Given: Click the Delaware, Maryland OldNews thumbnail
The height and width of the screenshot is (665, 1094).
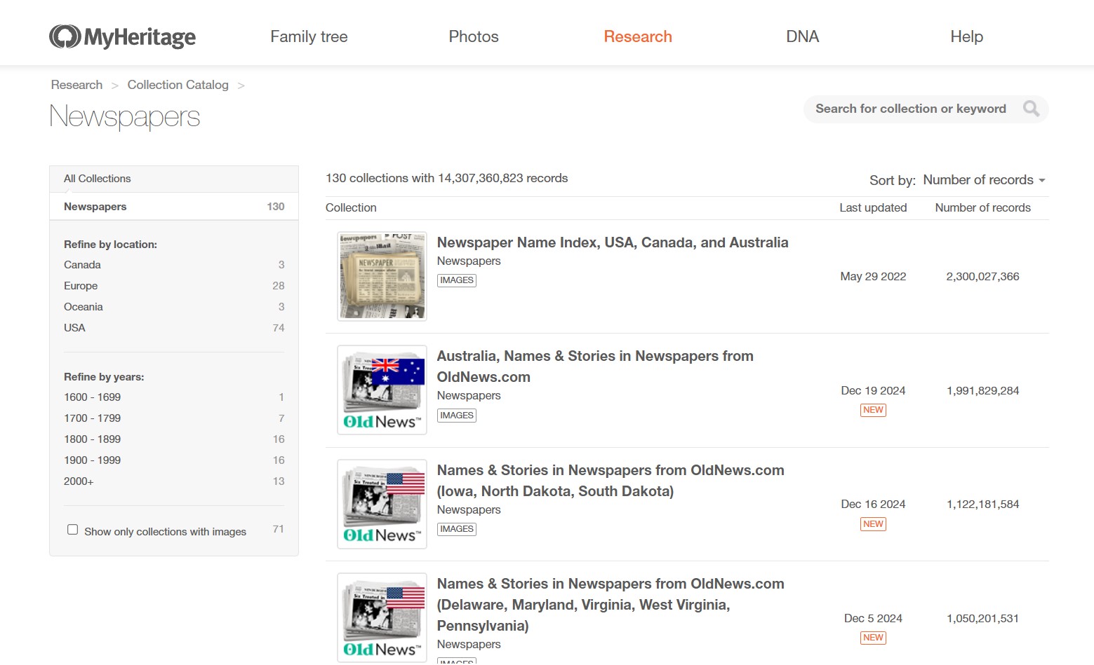Looking at the screenshot, I should (382, 617).
